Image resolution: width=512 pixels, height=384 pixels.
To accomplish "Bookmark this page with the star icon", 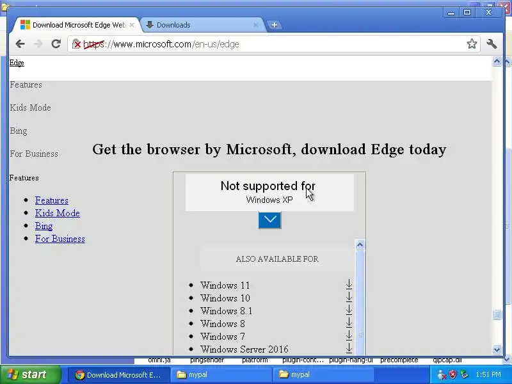I will pos(472,44).
